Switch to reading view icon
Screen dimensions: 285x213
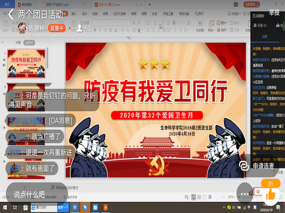point(204,197)
